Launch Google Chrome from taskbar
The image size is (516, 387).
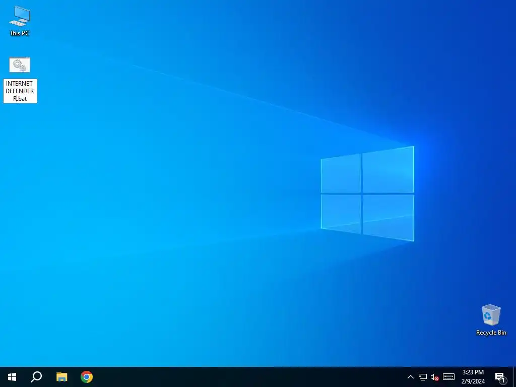click(87, 377)
